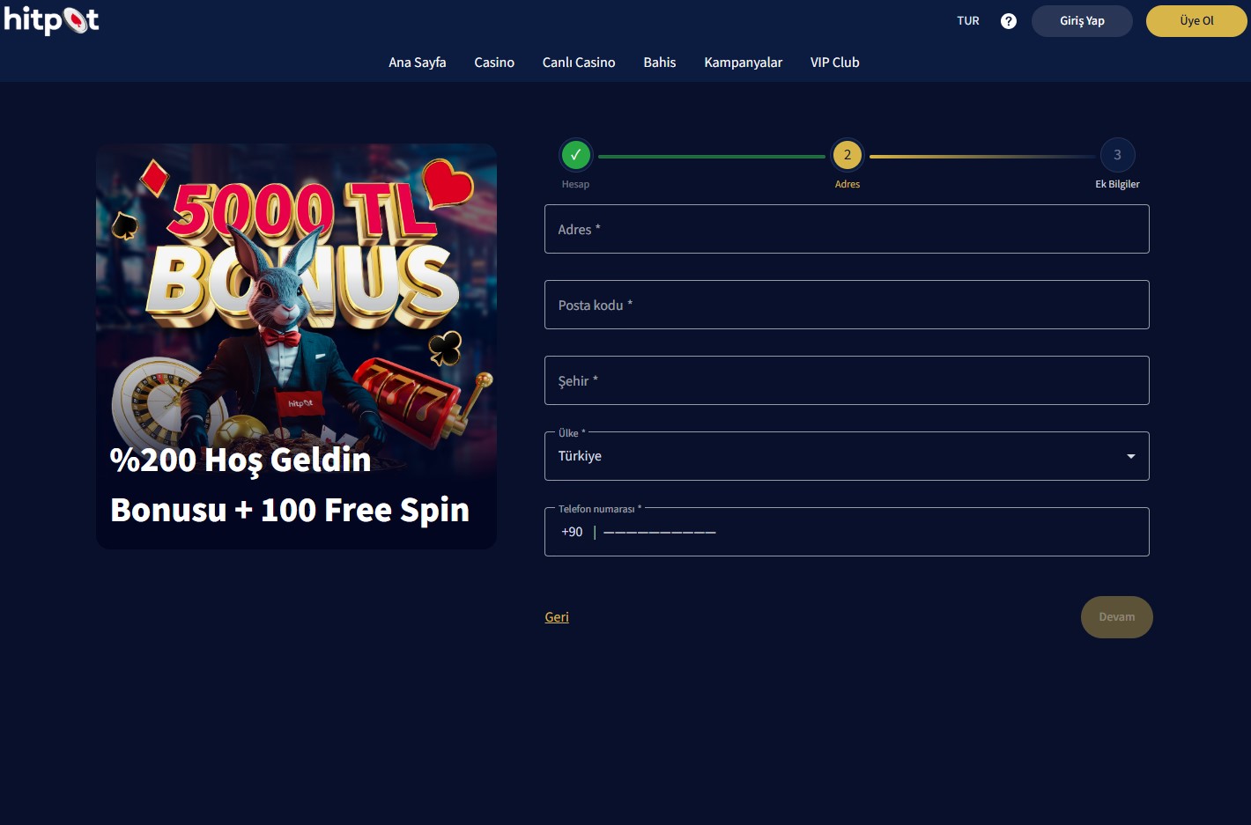Open the 5000 TL Bonus banner
Viewport: 1251px width, 825px height.
tap(296, 346)
